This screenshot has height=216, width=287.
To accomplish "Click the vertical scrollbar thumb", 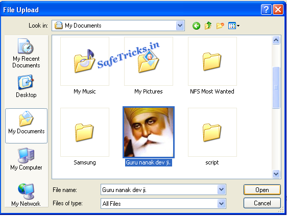I will (276, 87).
